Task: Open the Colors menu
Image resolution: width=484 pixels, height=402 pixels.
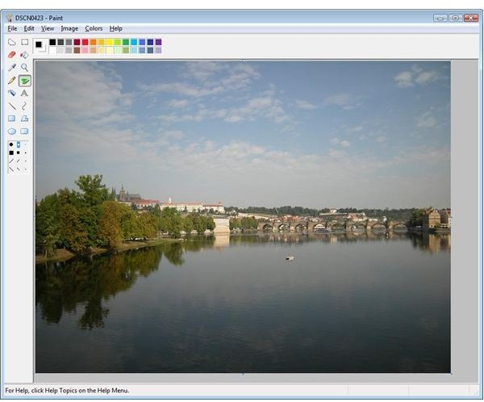Action: 94,28
